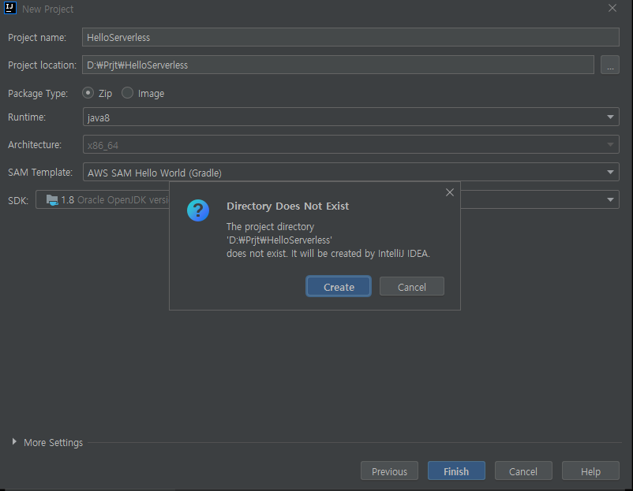This screenshot has height=491, width=633.
Task: Focus the Project name input field
Action: (x=350, y=37)
